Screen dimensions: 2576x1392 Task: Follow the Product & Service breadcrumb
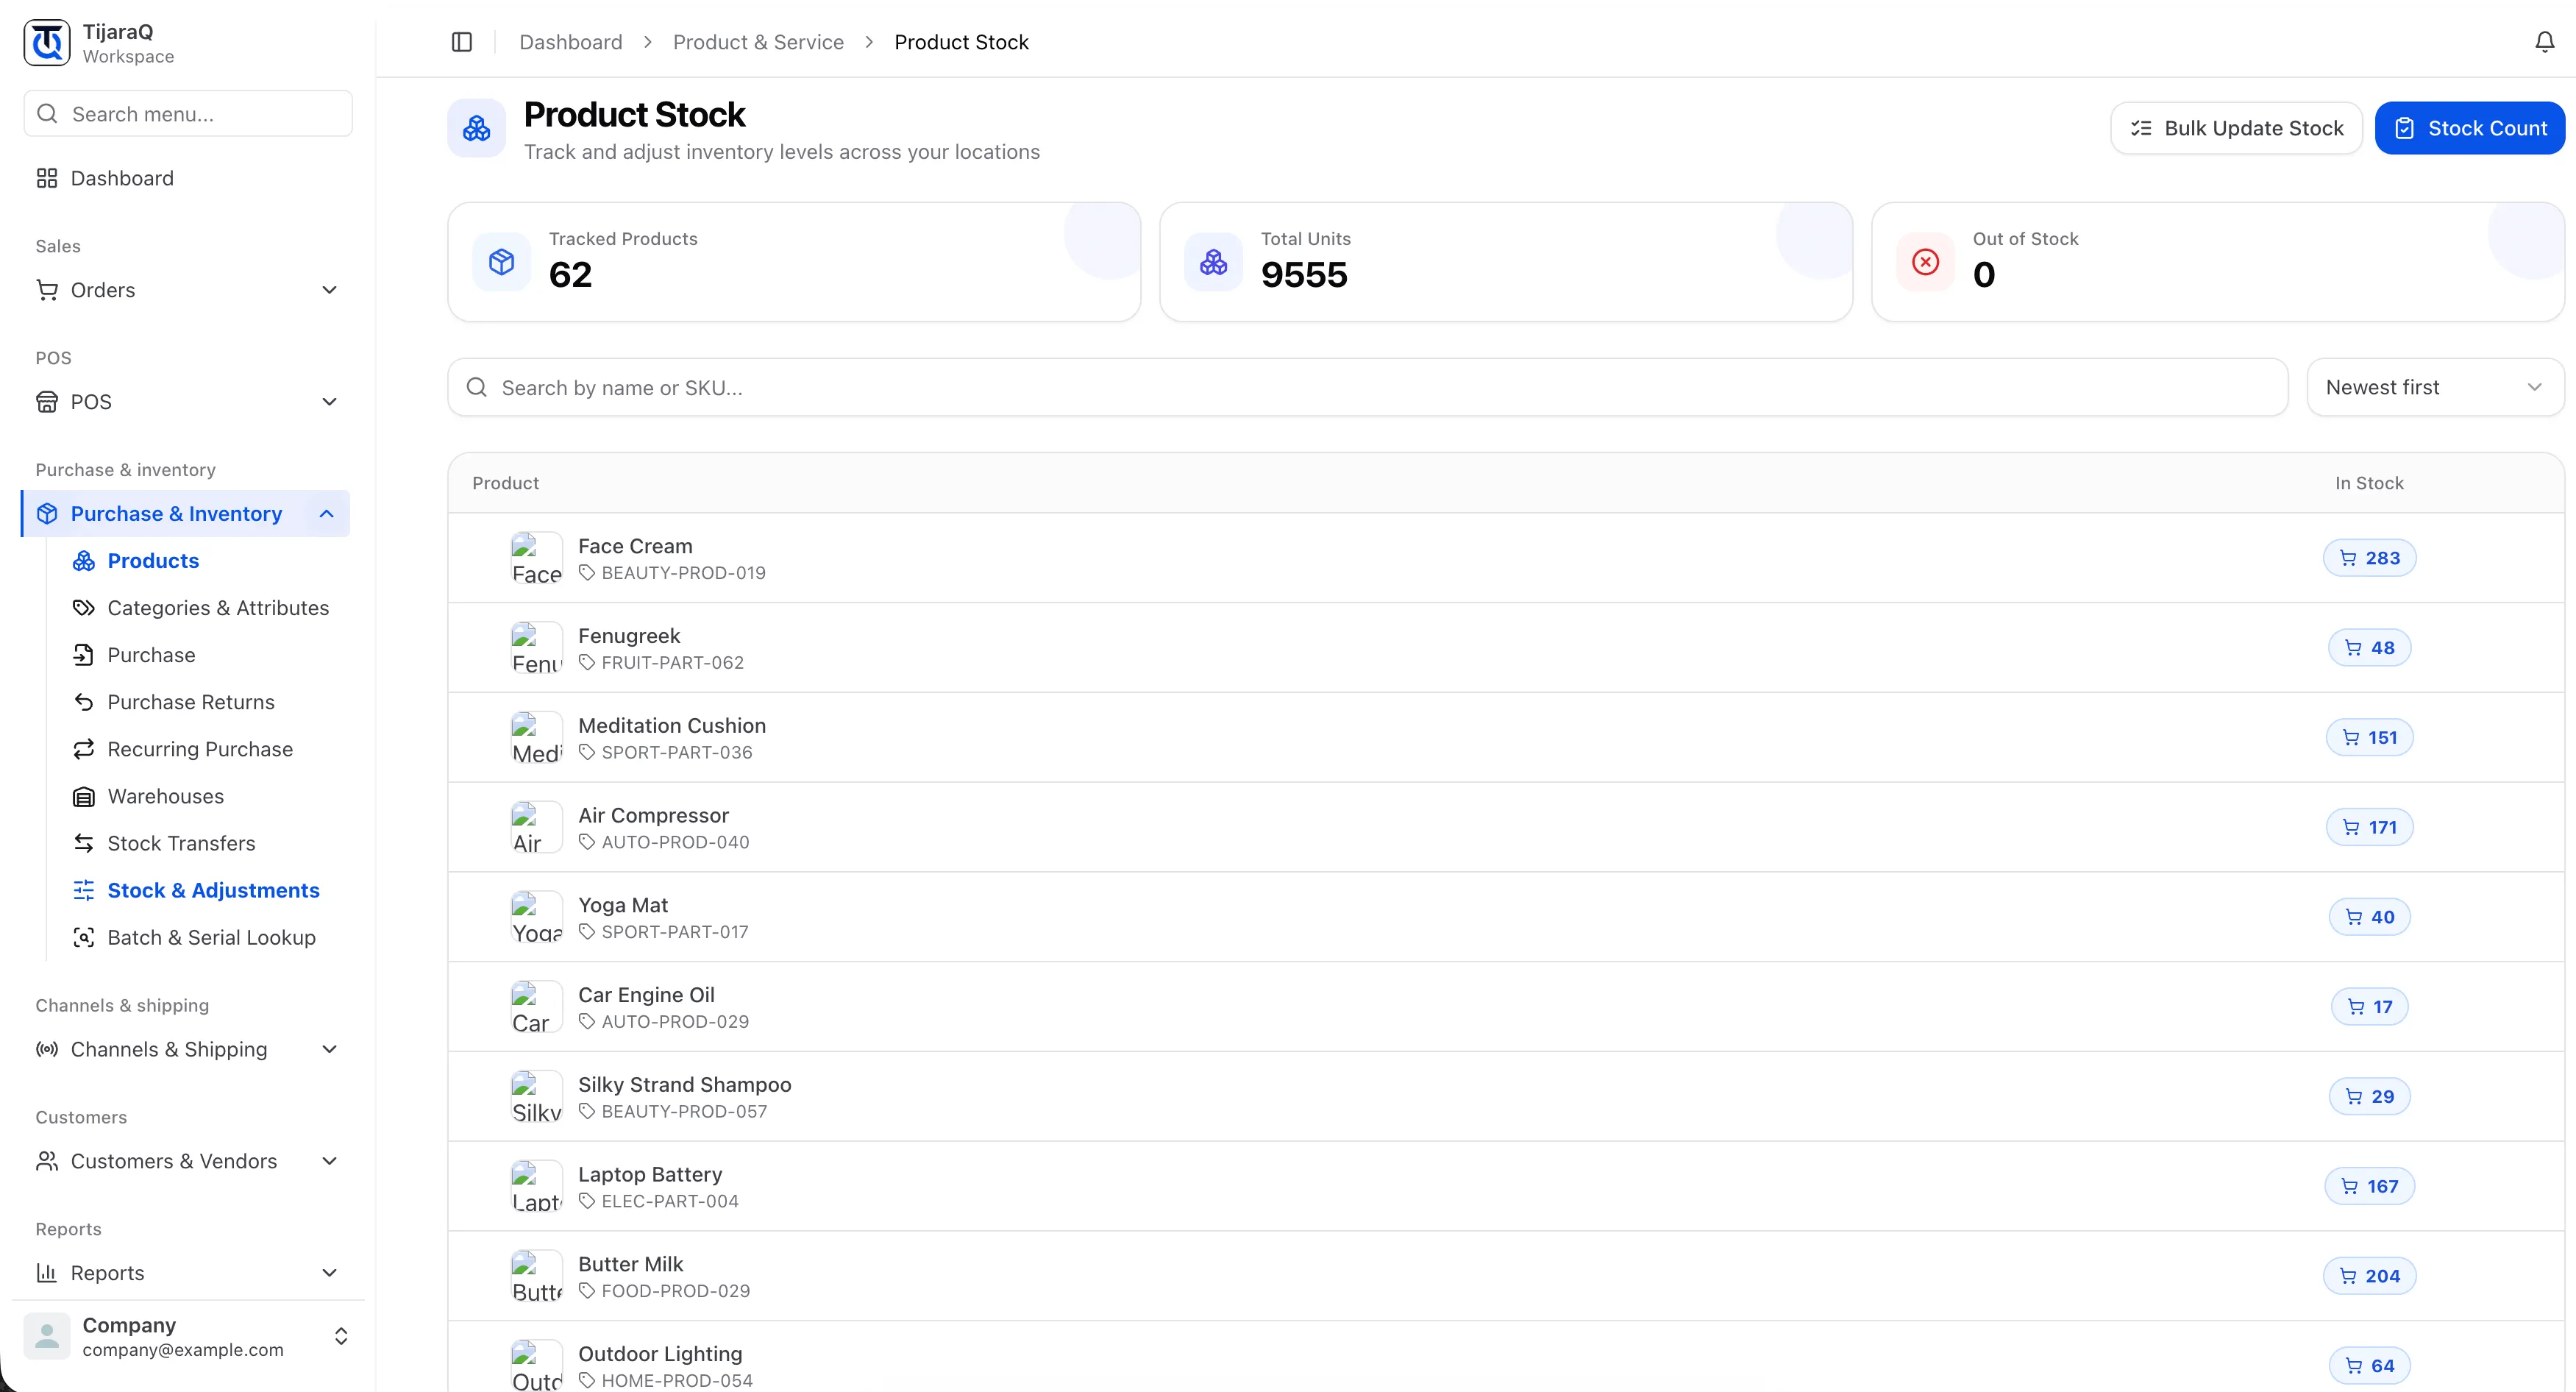click(x=758, y=42)
